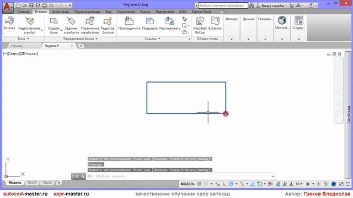Switch to the Параметризация ribbon tab

pyautogui.click(x=87, y=12)
